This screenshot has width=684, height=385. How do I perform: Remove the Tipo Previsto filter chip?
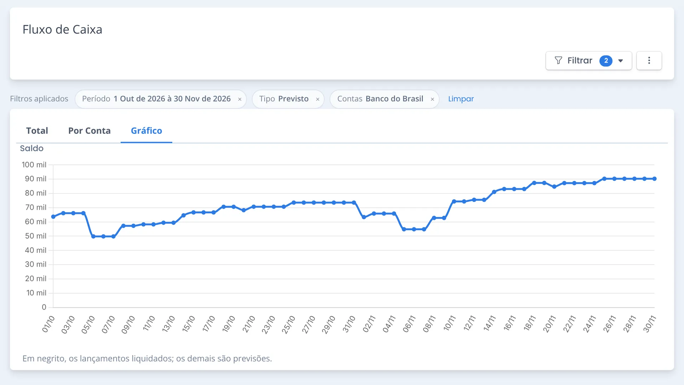pos(317,99)
